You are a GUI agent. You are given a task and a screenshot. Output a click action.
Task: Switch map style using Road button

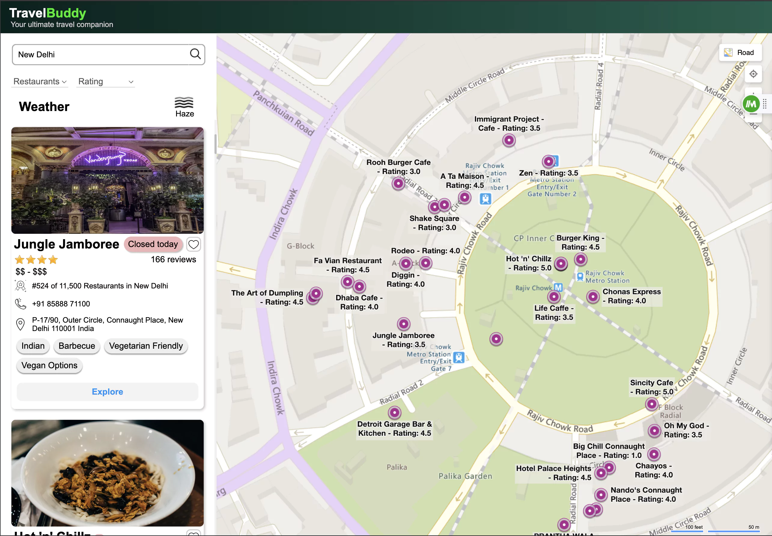coord(740,53)
